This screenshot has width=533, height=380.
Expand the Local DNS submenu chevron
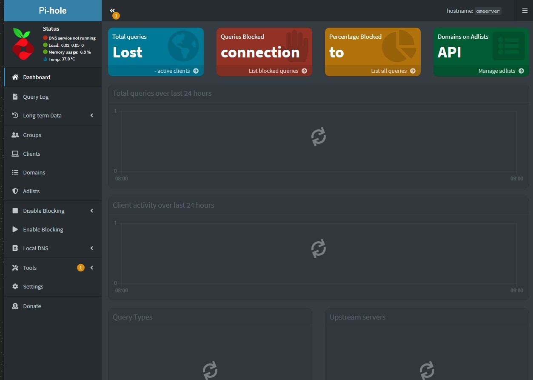[x=92, y=248]
